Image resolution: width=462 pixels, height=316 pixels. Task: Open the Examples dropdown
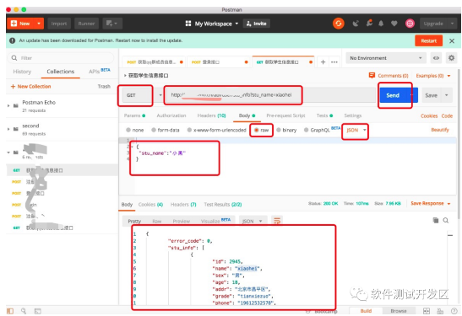pos(433,76)
